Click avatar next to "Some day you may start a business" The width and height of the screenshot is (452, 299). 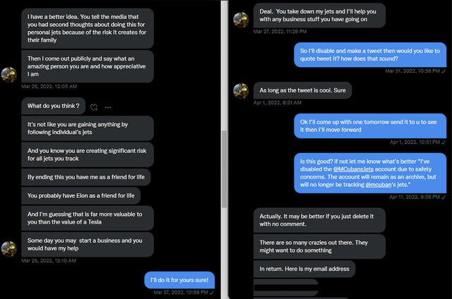point(9,248)
